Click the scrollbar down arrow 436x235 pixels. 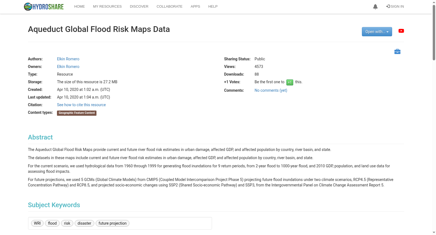434,233
